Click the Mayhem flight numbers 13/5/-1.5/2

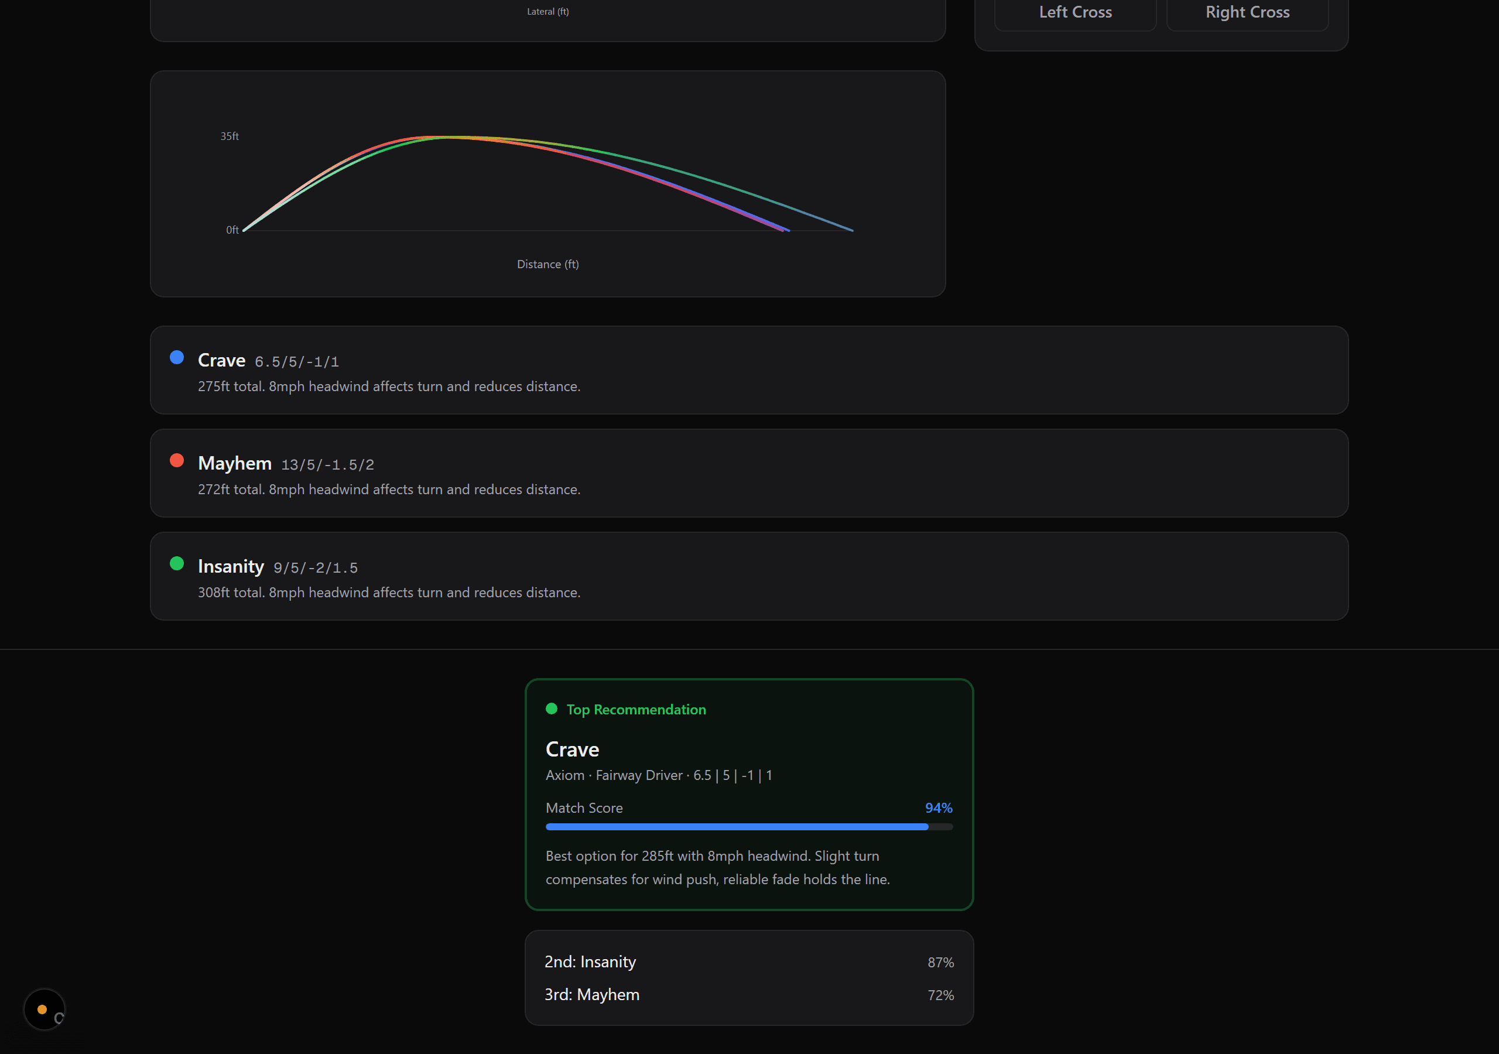(327, 465)
